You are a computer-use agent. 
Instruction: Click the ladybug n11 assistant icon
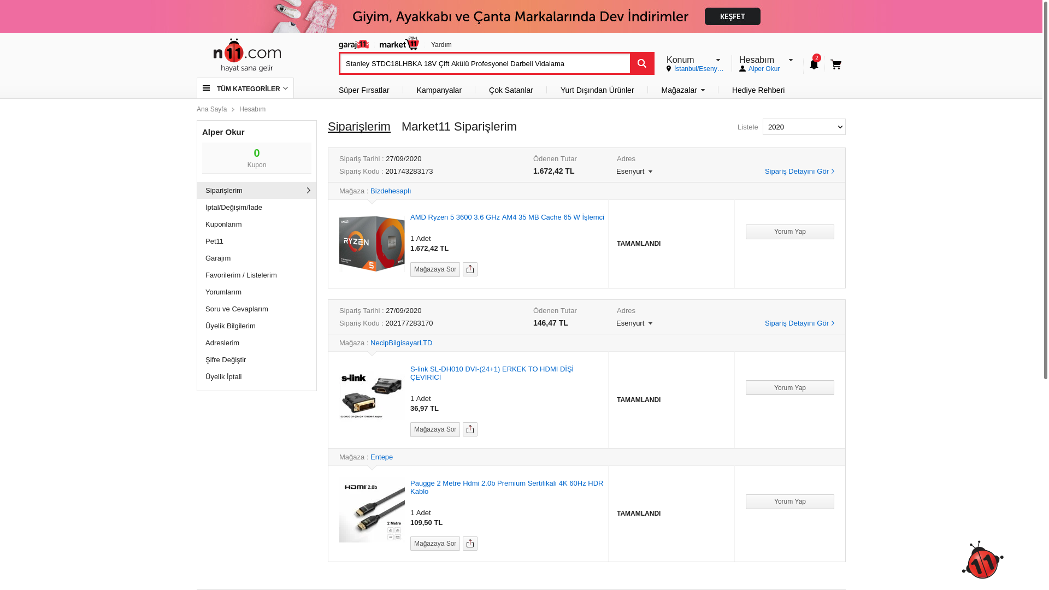click(x=982, y=559)
